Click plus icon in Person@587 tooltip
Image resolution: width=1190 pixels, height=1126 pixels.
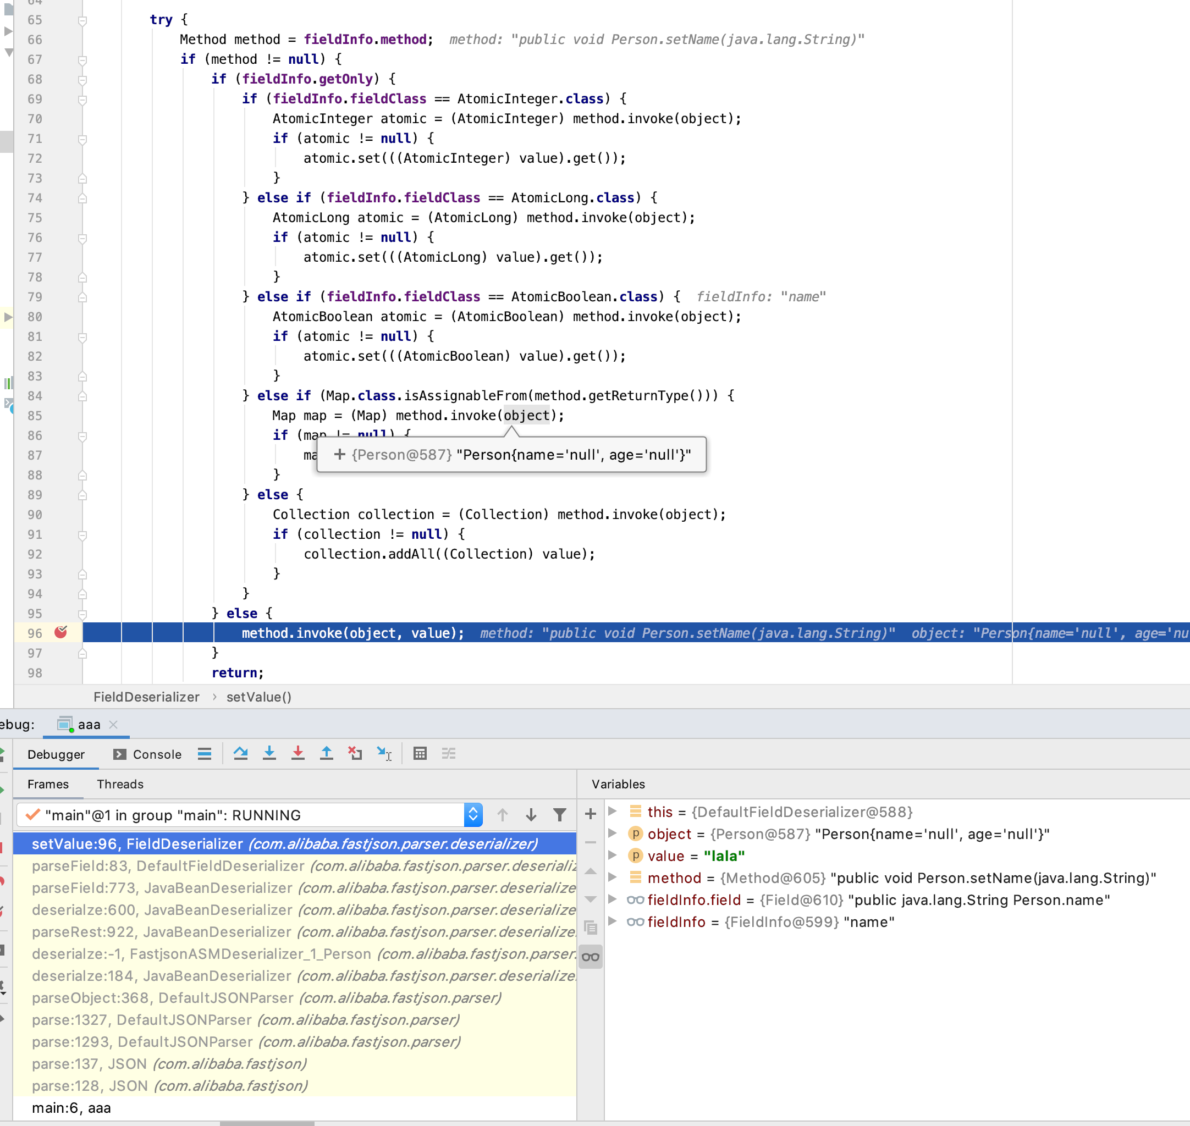click(x=339, y=454)
